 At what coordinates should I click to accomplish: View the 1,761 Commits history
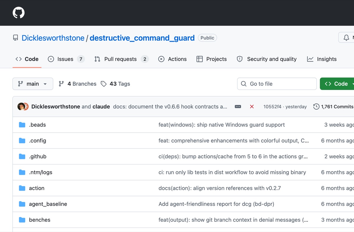pyautogui.click(x=333, y=107)
